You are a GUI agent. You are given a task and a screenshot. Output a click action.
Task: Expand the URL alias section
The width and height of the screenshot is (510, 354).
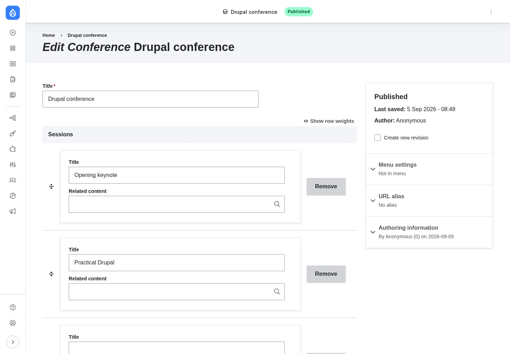point(429,201)
